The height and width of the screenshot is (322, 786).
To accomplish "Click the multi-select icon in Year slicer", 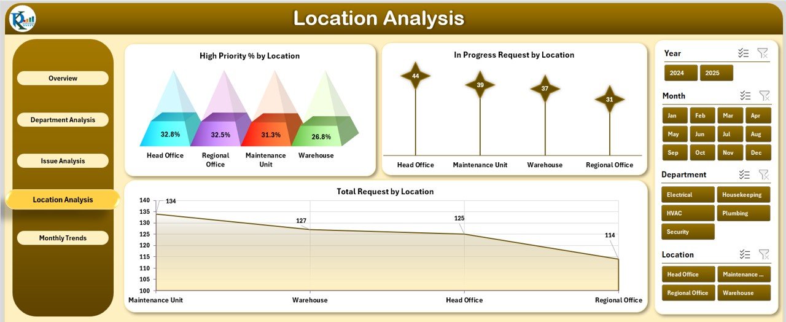I will coord(743,53).
